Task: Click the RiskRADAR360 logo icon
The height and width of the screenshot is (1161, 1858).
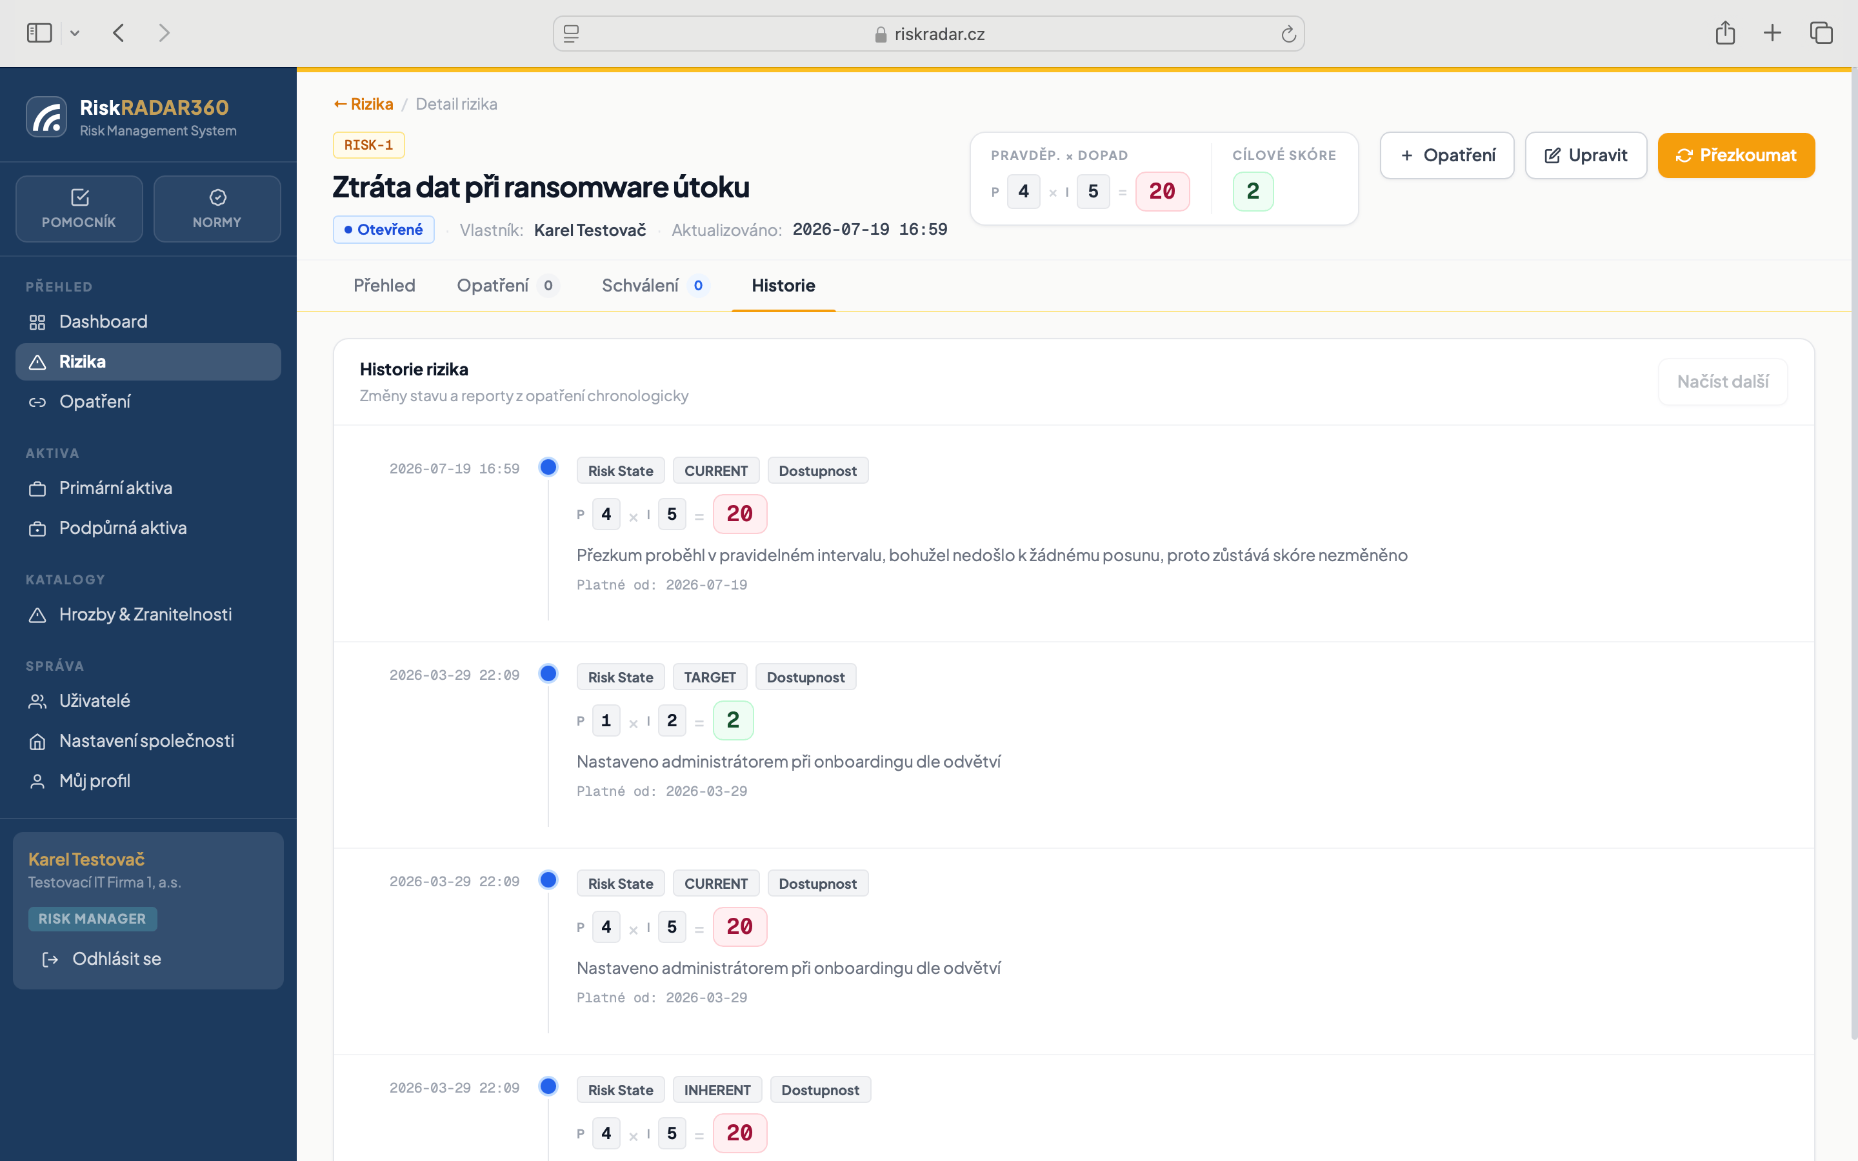Action: (x=46, y=117)
